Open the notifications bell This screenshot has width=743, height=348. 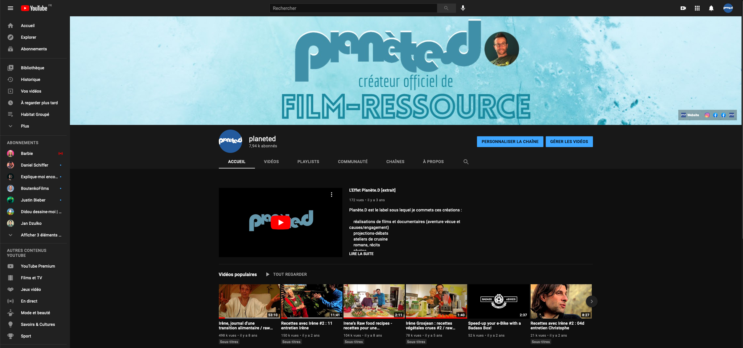click(x=711, y=8)
